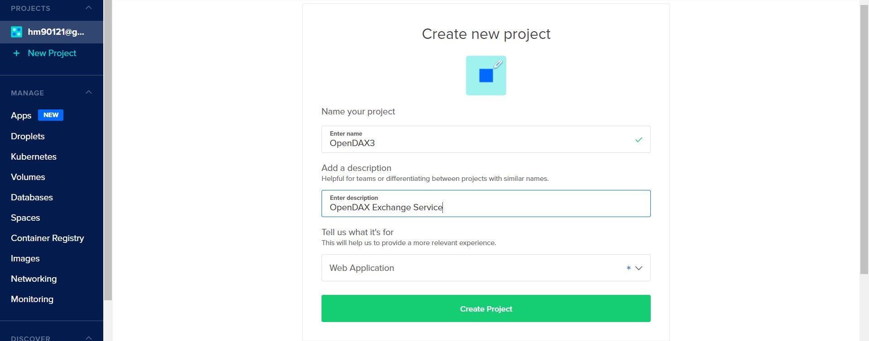
Task: Click the Create Project button
Action: pyautogui.click(x=486, y=308)
